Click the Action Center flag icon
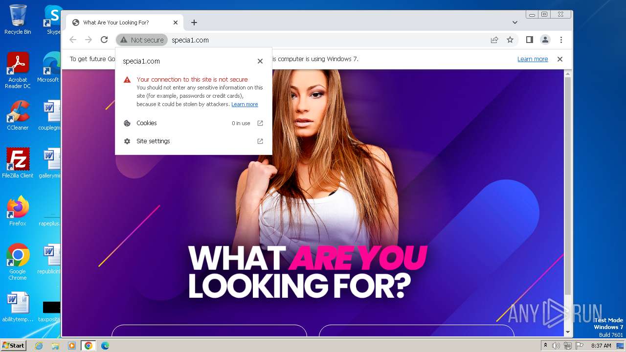The width and height of the screenshot is (626, 352). [x=579, y=346]
